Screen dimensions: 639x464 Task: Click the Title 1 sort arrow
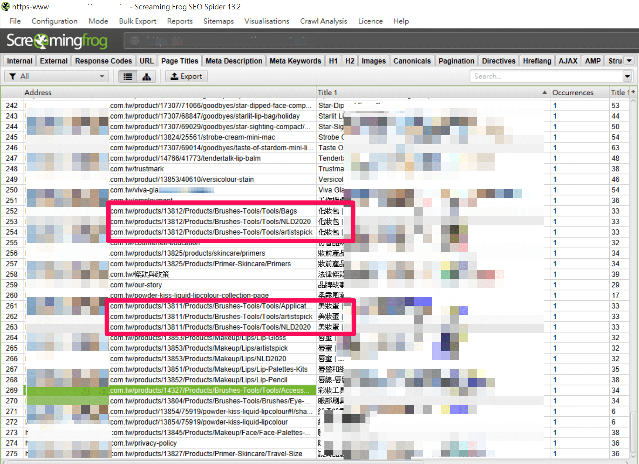click(544, 93)
